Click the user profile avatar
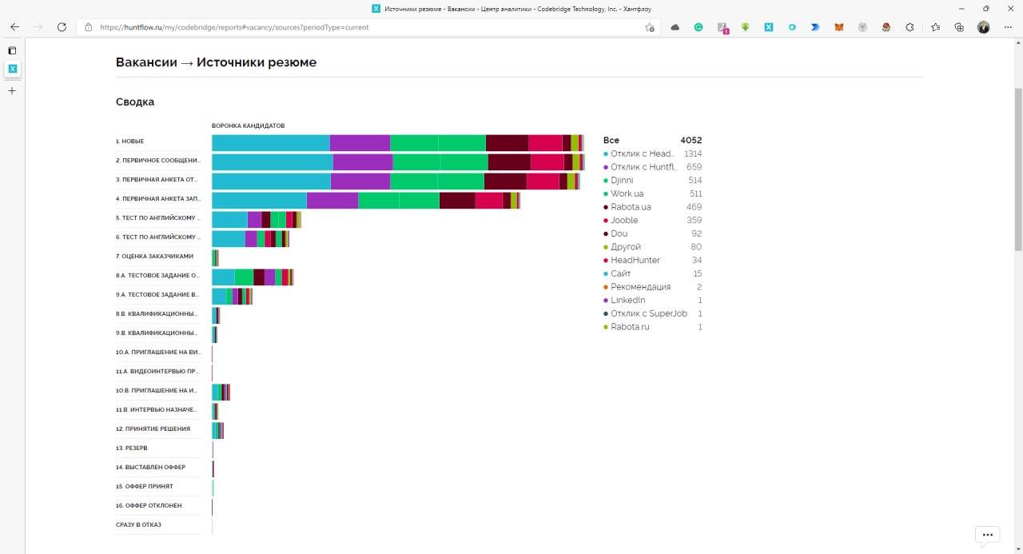The height and width of the screenshot is (554, 1023). point(983,27)
